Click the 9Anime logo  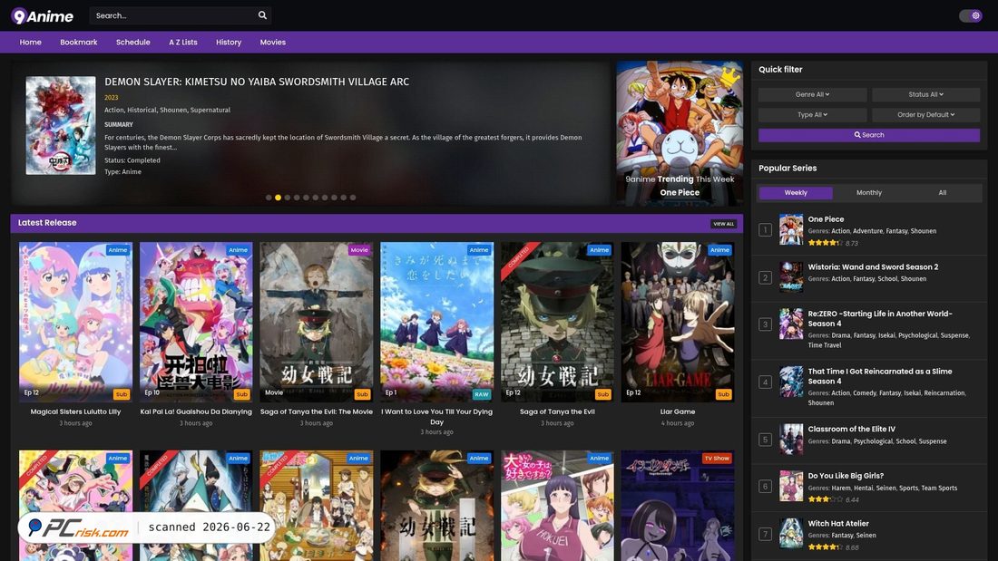pos(42,16)
